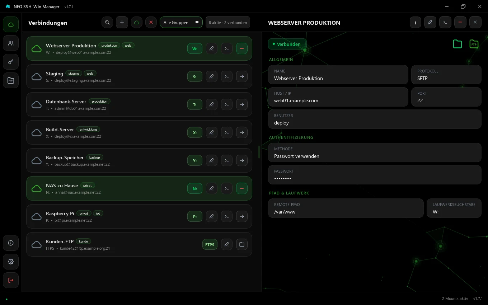Click the FTPS badge on Kunden-FTP
488x305 pixels.
(x=210, y=244)
